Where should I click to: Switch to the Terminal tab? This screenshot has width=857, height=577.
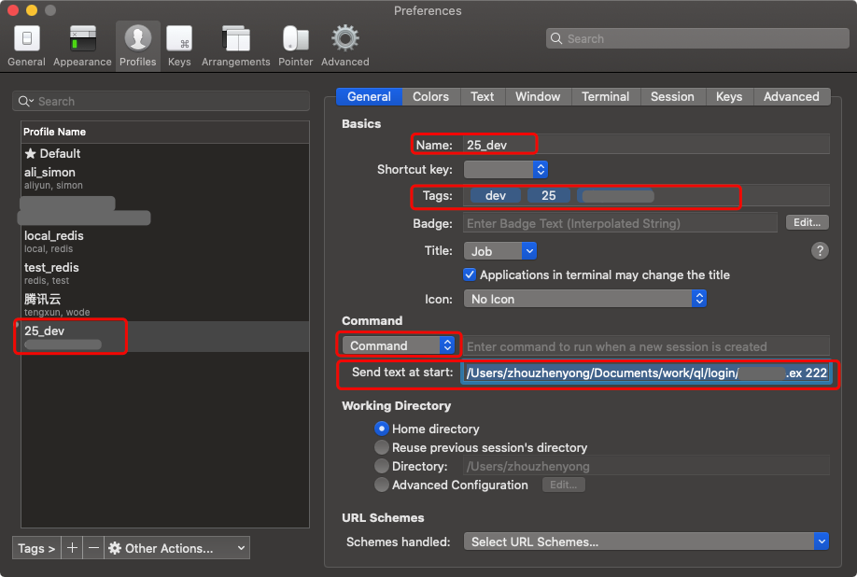605,97
